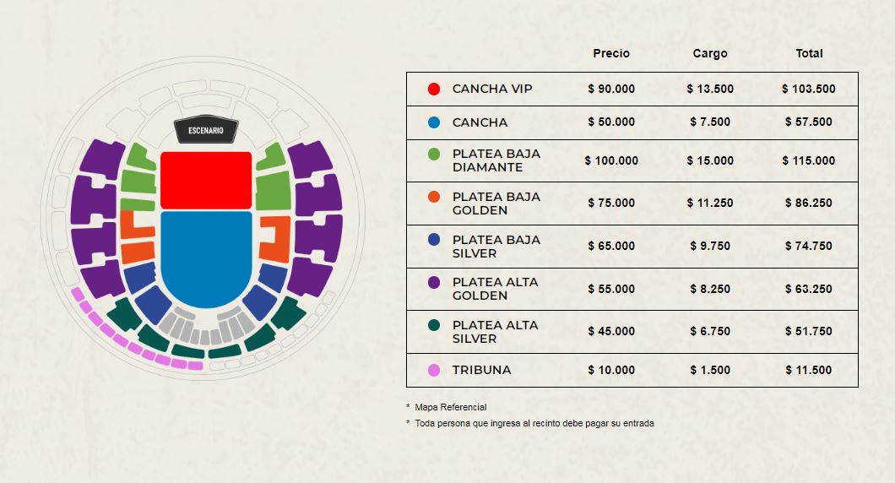This screenshot has width=895, height=483.
Task: Choose the upper-left purple Platea Alta Golden block
Action: tap(101, 160)
